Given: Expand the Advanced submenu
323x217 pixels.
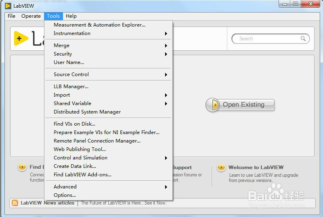Looking at the screenshot, I should pos(108,186).
